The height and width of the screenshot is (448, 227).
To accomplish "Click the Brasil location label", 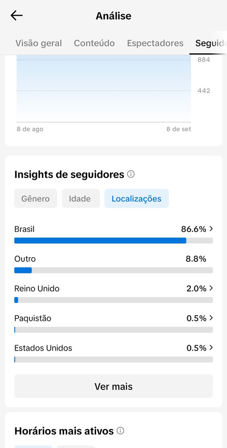I will [x=25, y=229].
